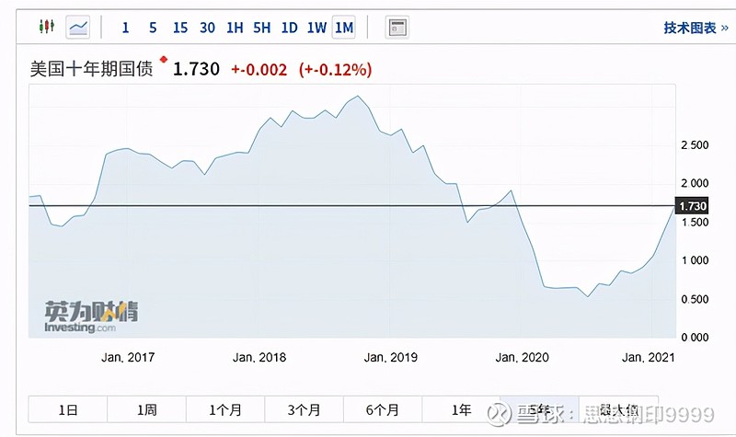Select the 1周 time range tab

(x=147, y=409)
